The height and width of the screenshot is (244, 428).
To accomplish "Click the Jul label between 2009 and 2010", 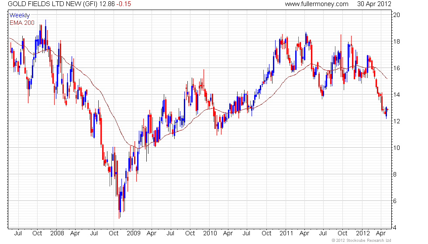I will (x=170, y=234).
